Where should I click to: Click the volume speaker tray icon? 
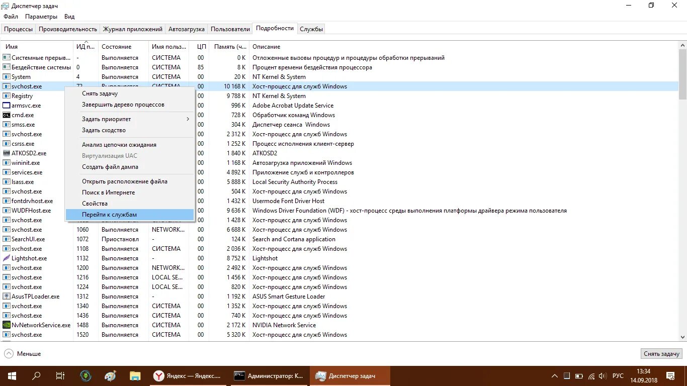pos(604,376)
